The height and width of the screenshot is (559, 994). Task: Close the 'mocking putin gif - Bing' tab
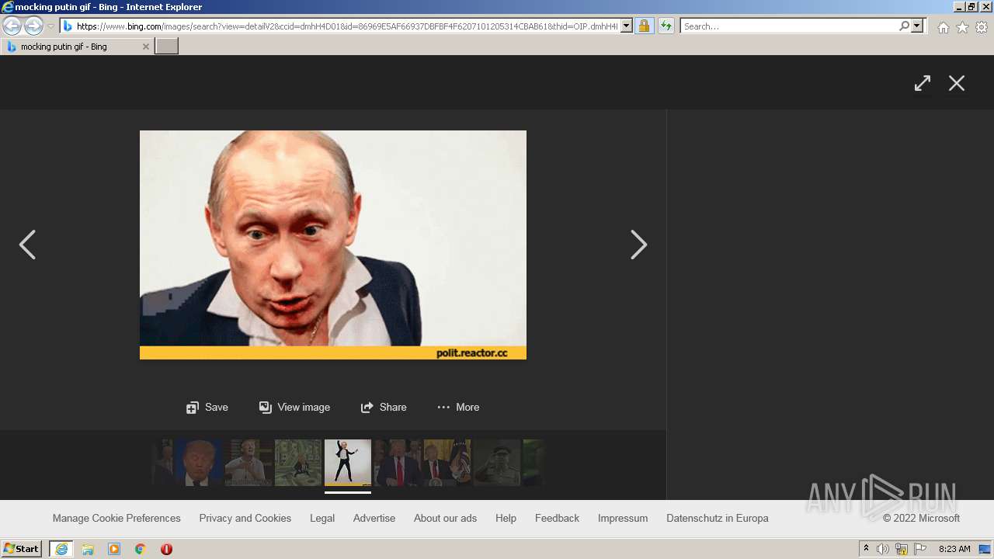(x=145, y=47)
